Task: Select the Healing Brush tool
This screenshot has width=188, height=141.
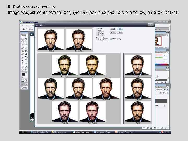Action: point(22,48)
